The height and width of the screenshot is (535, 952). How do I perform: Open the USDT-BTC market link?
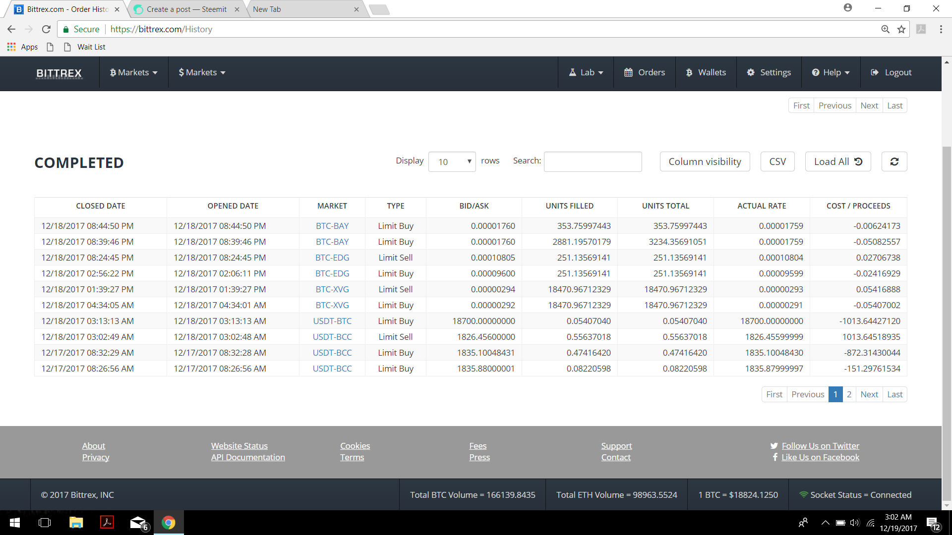point(332,321)
